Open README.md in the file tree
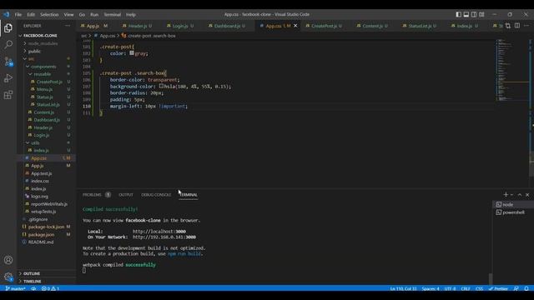Viewport: 534px width, 300px height. point(41,242)
